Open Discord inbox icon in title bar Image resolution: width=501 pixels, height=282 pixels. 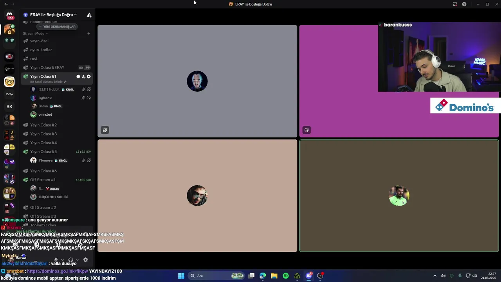(455, 4)
